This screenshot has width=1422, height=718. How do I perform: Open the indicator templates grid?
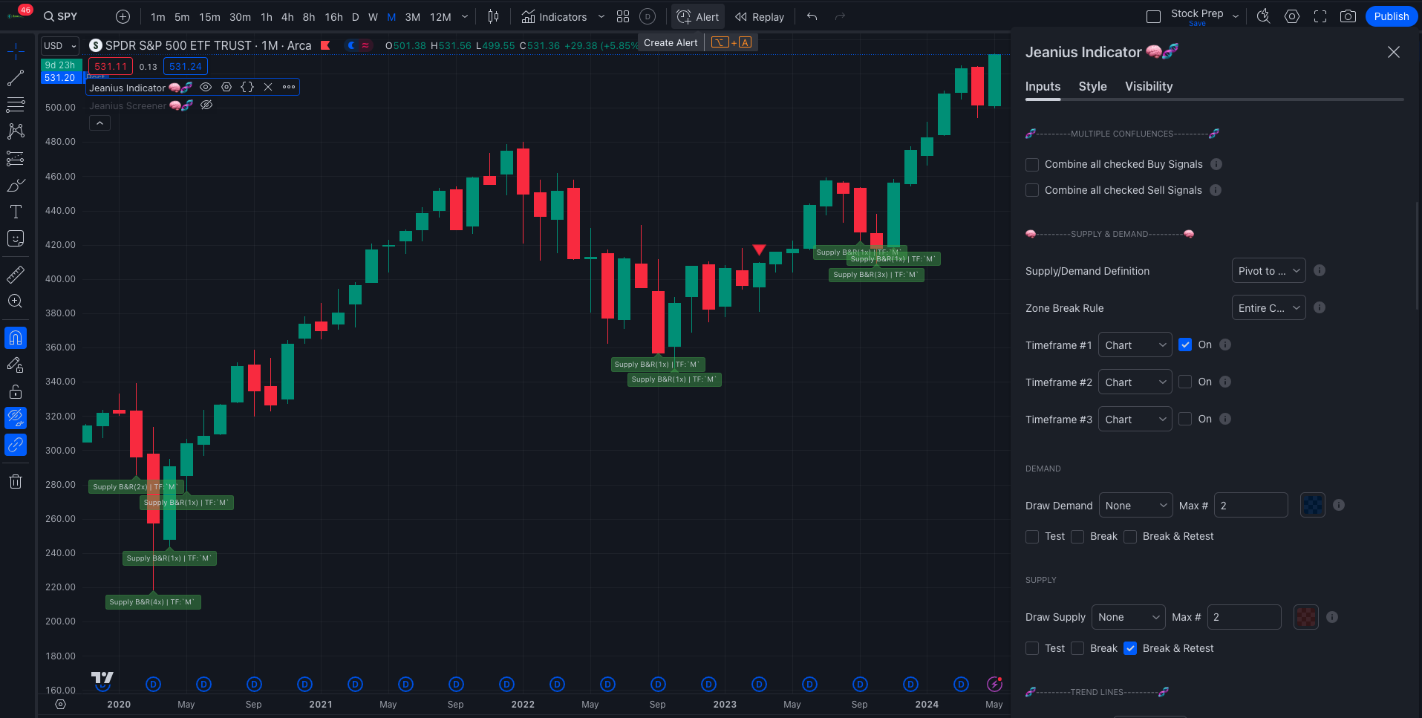623,16
